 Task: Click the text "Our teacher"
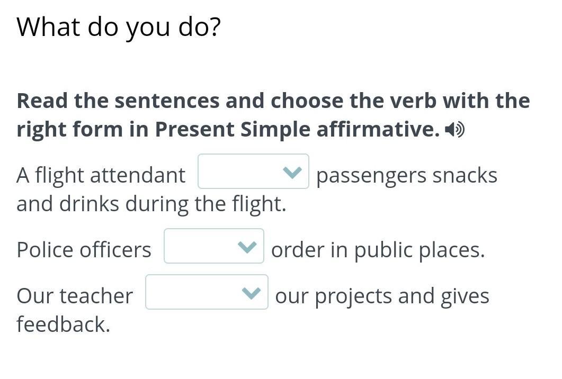75,296
